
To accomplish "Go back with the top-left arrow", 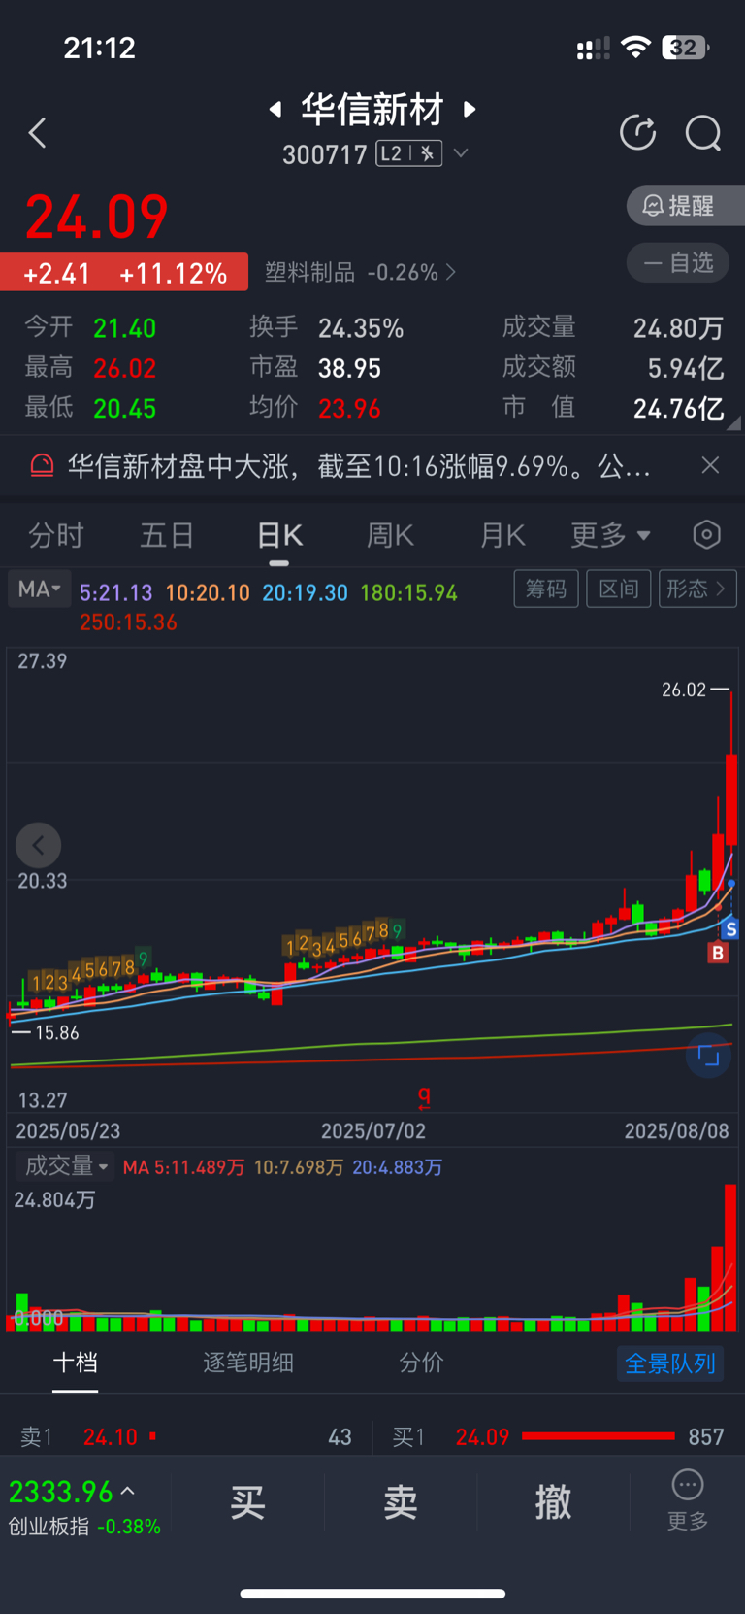I will coord(38,133).
